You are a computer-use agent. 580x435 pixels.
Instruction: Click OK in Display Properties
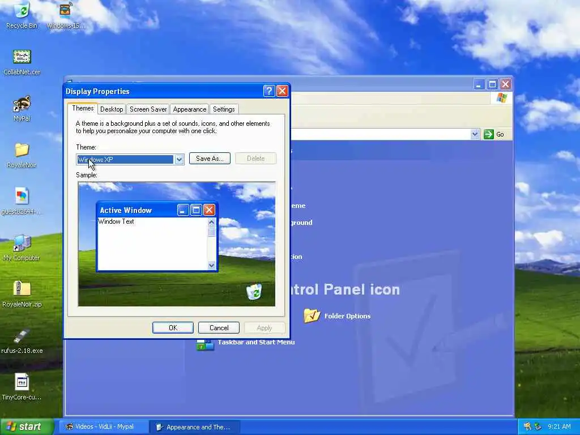173,328
